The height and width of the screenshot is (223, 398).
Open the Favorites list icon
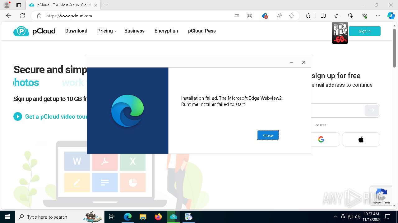pyautogui.click(x=337, y=16)
